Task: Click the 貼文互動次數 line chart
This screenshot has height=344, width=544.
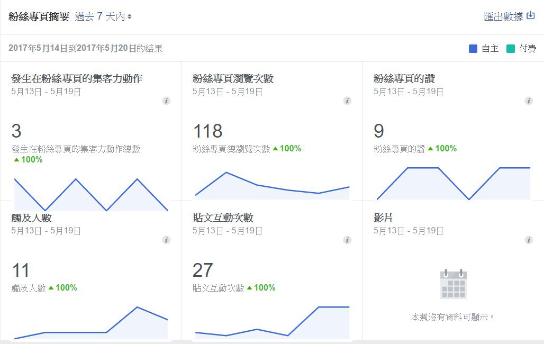Action: [272, 324]
